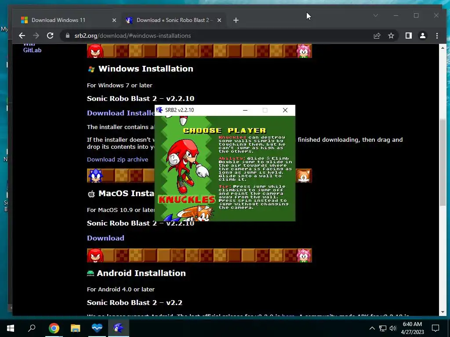Click the Android logo beside Android Installation
Viewport: 450px width, 337px height.
(91, 273)
